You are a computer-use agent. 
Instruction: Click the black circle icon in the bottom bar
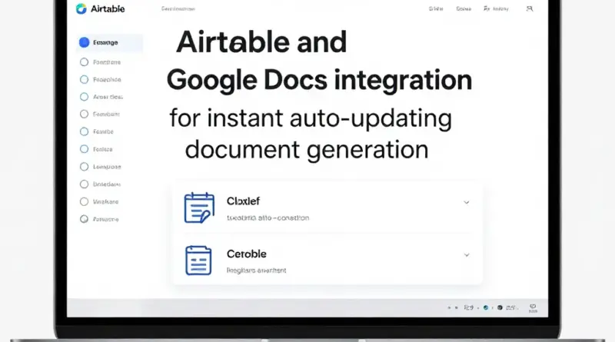click(500, 308)
